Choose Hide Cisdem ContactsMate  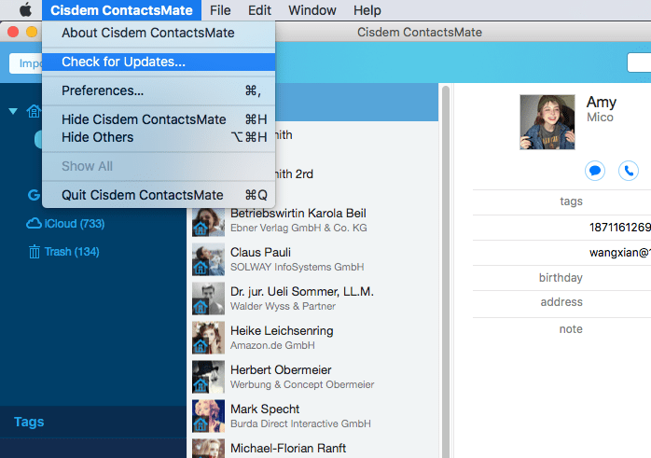point(159,119)
